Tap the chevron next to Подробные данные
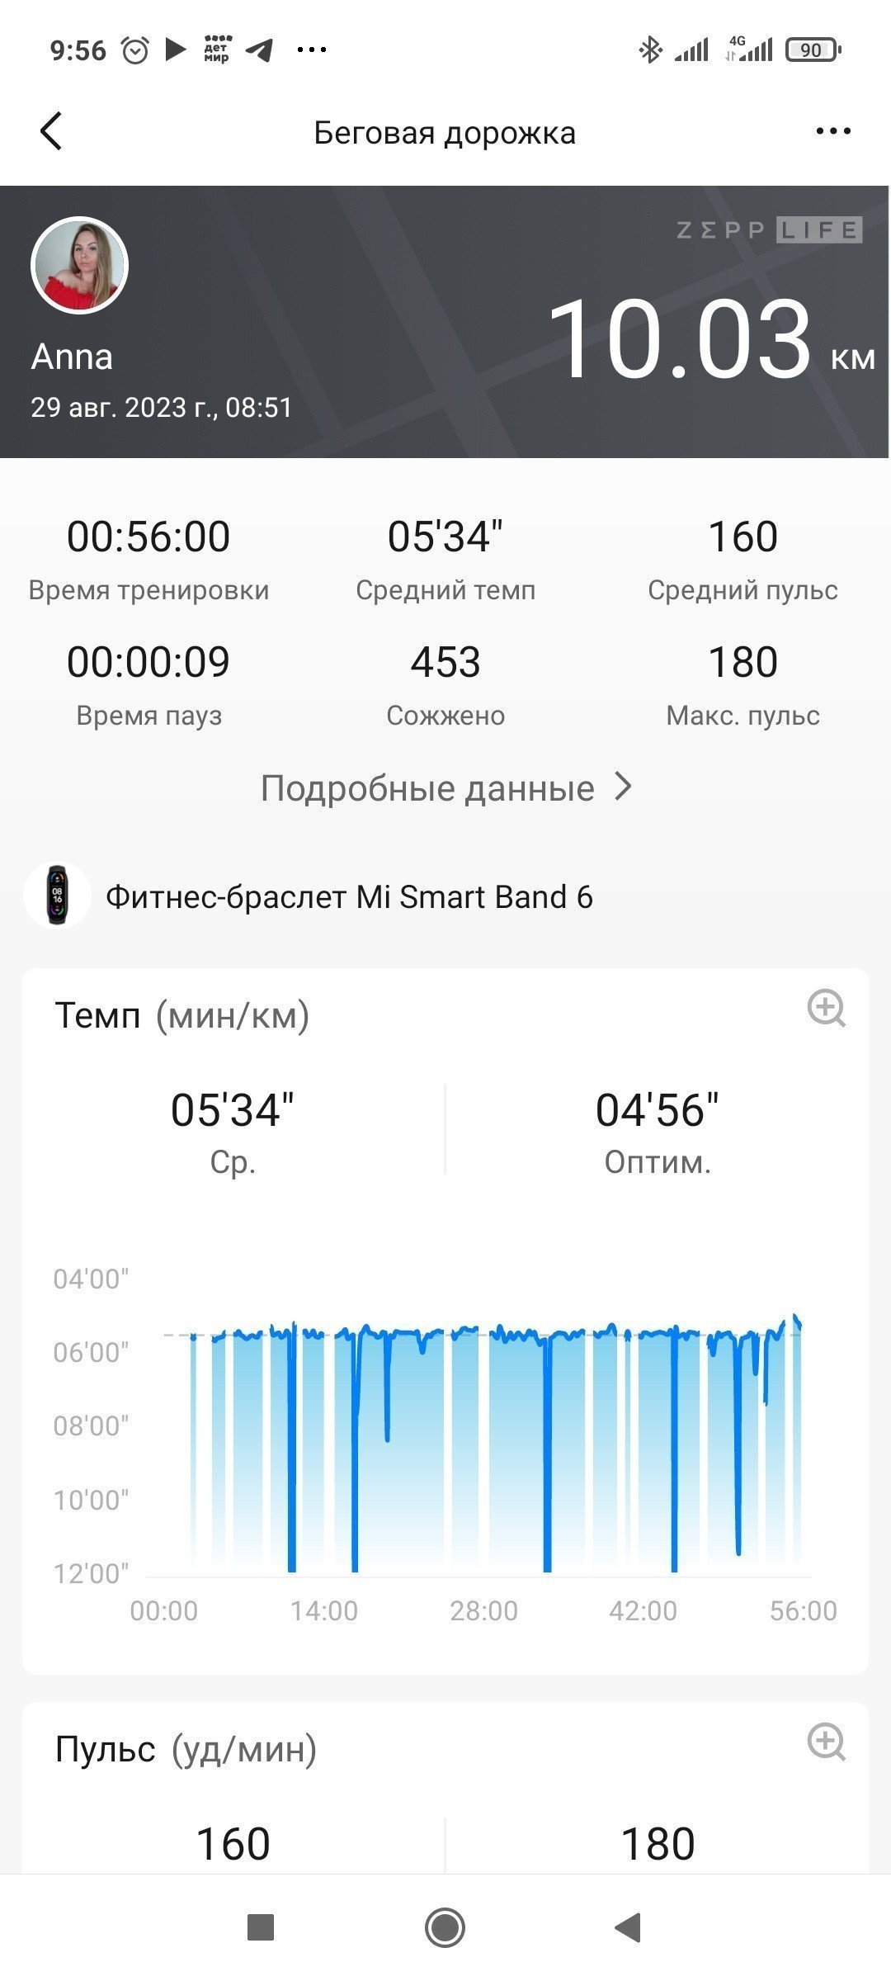891x1981 pixels. tap(625, 787)
